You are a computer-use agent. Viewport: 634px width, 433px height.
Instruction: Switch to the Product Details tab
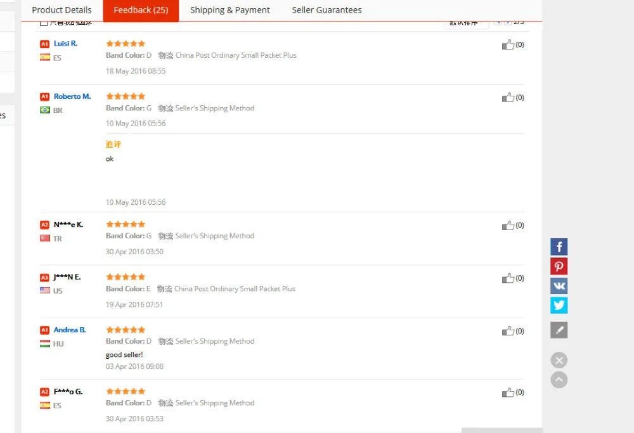click(x=62, y=10)
